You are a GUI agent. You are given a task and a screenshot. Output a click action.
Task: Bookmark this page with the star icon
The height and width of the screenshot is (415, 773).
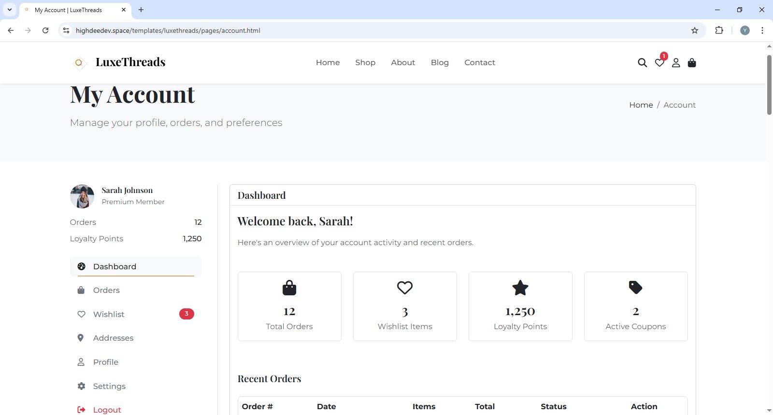695,30
